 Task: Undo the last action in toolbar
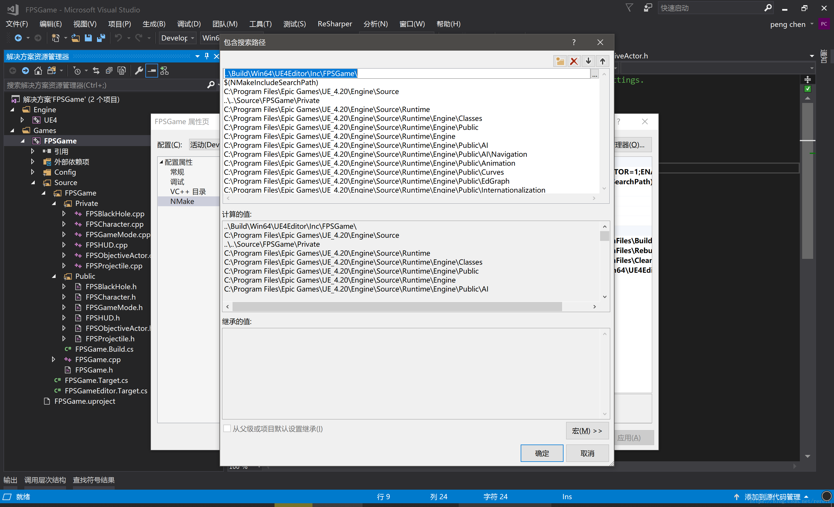click(x=118, y=38)
